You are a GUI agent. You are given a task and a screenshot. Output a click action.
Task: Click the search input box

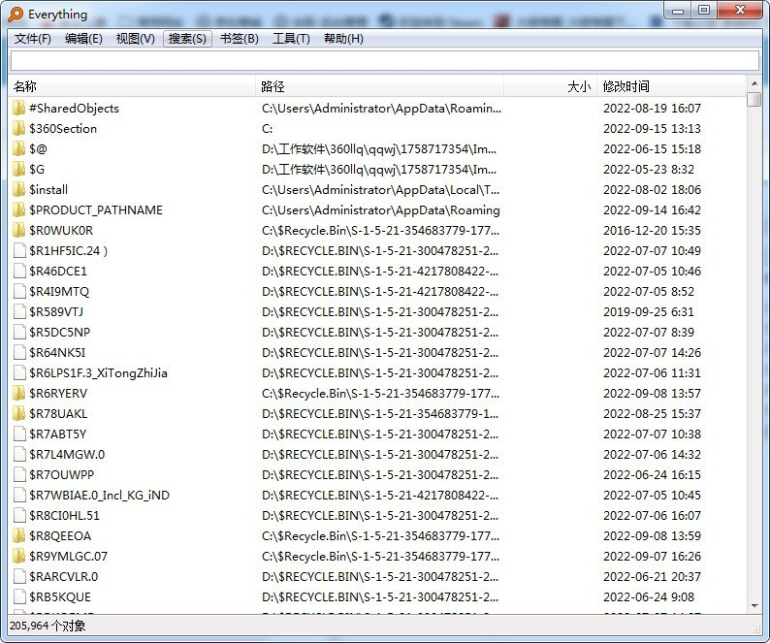click(x=384, y=60)
